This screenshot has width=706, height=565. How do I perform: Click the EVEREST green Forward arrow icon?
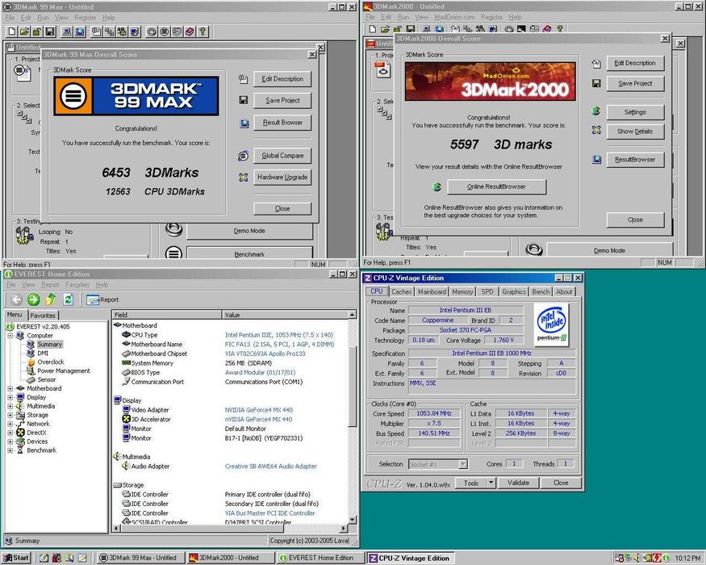pyautogui.click(x=33, y=299)
